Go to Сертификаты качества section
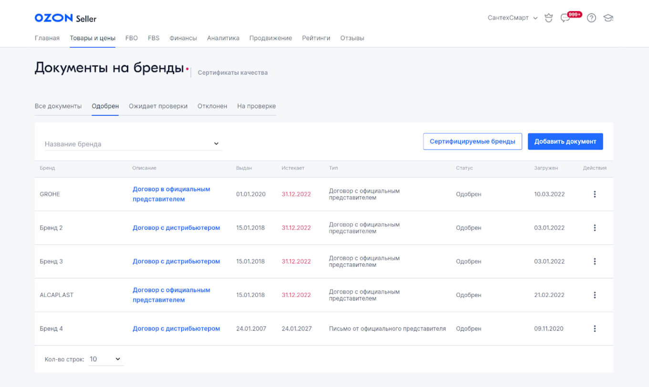 (x=232, y=72)
